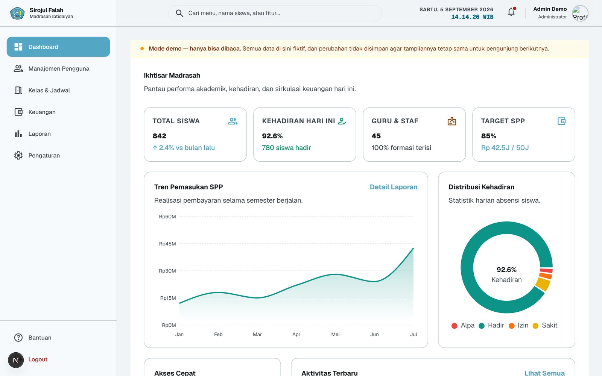Click the Rp60M axis label
The width and height of the screenshot is (602, 376).
[167, 217]
